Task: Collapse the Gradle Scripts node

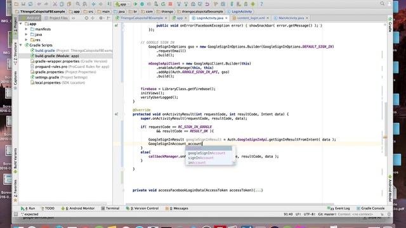Action: coord(21,45)
